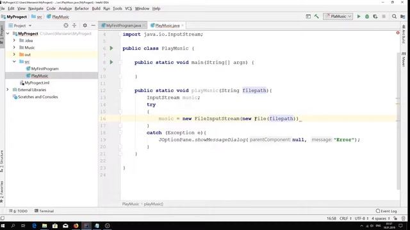Click the lock icon in the status bar

[395, 218]
